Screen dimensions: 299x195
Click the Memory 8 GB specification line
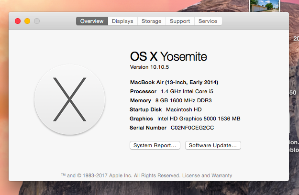coord(170,100)
